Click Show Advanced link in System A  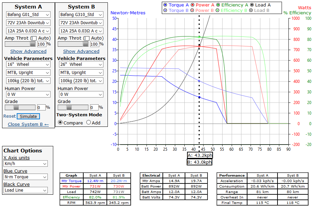(28, 51)
